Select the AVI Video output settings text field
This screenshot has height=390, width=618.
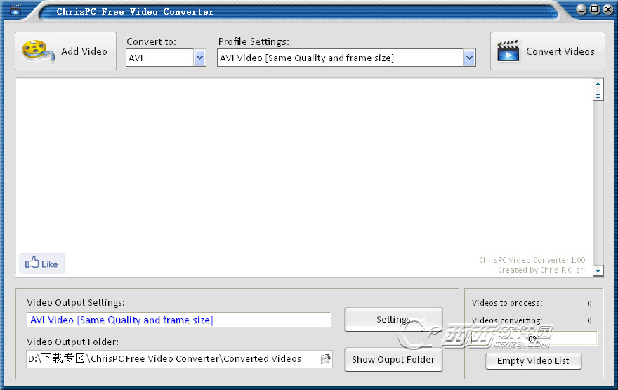click(x=178, y=320)
